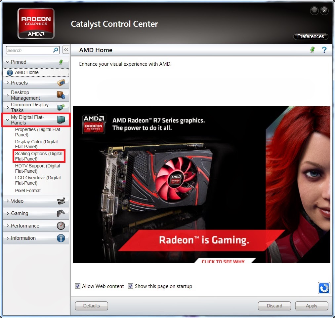Click the Performance gauge icon
This screenshot has width=335, height=318.
(x=61, y=226)
